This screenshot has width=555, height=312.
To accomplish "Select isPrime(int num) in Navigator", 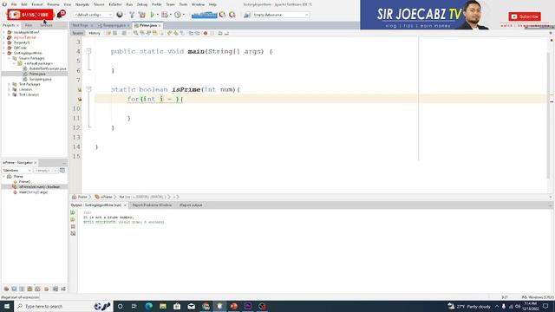I will (x=39, y=187).
